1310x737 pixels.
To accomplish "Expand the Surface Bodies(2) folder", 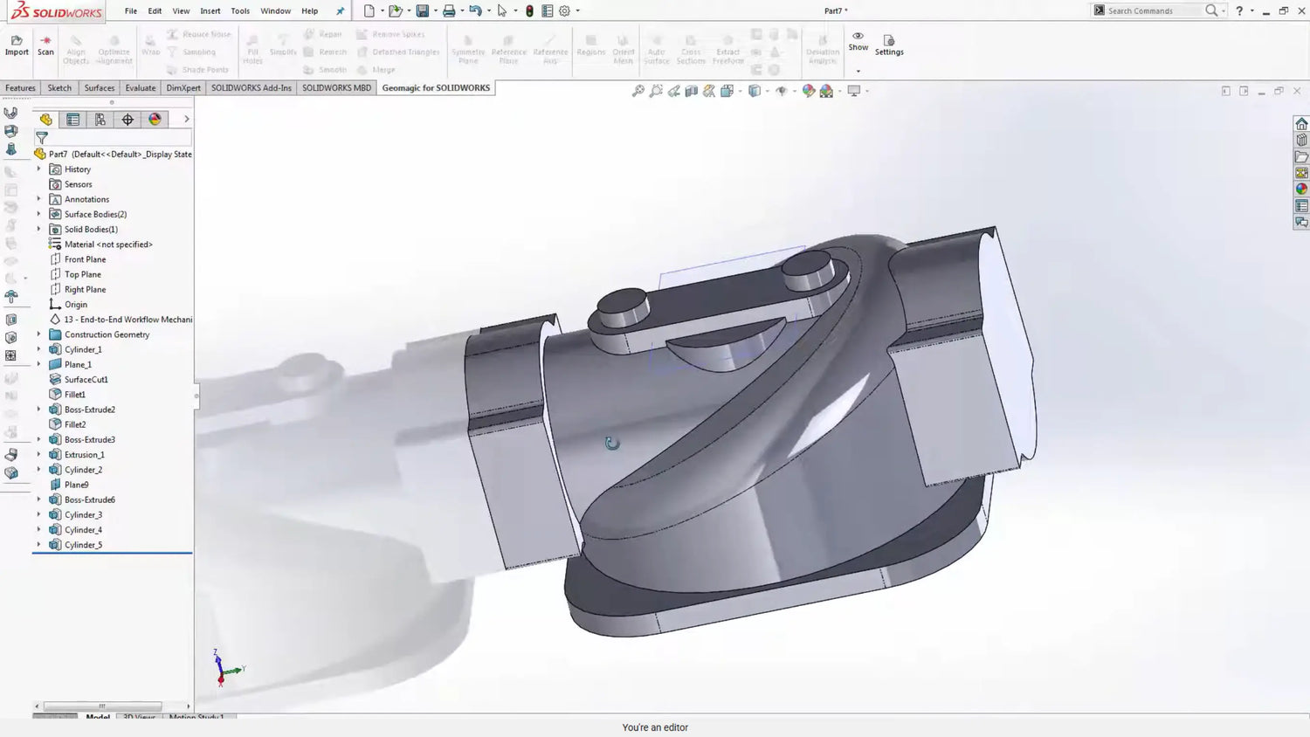I will coord(38,214).
